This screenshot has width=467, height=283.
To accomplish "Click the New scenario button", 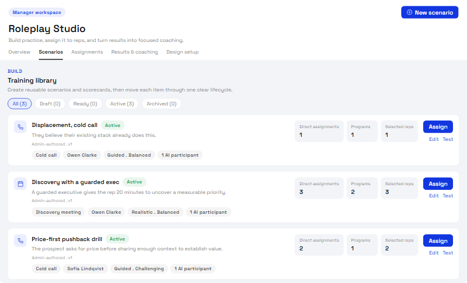I will click(x=430, y=12).
